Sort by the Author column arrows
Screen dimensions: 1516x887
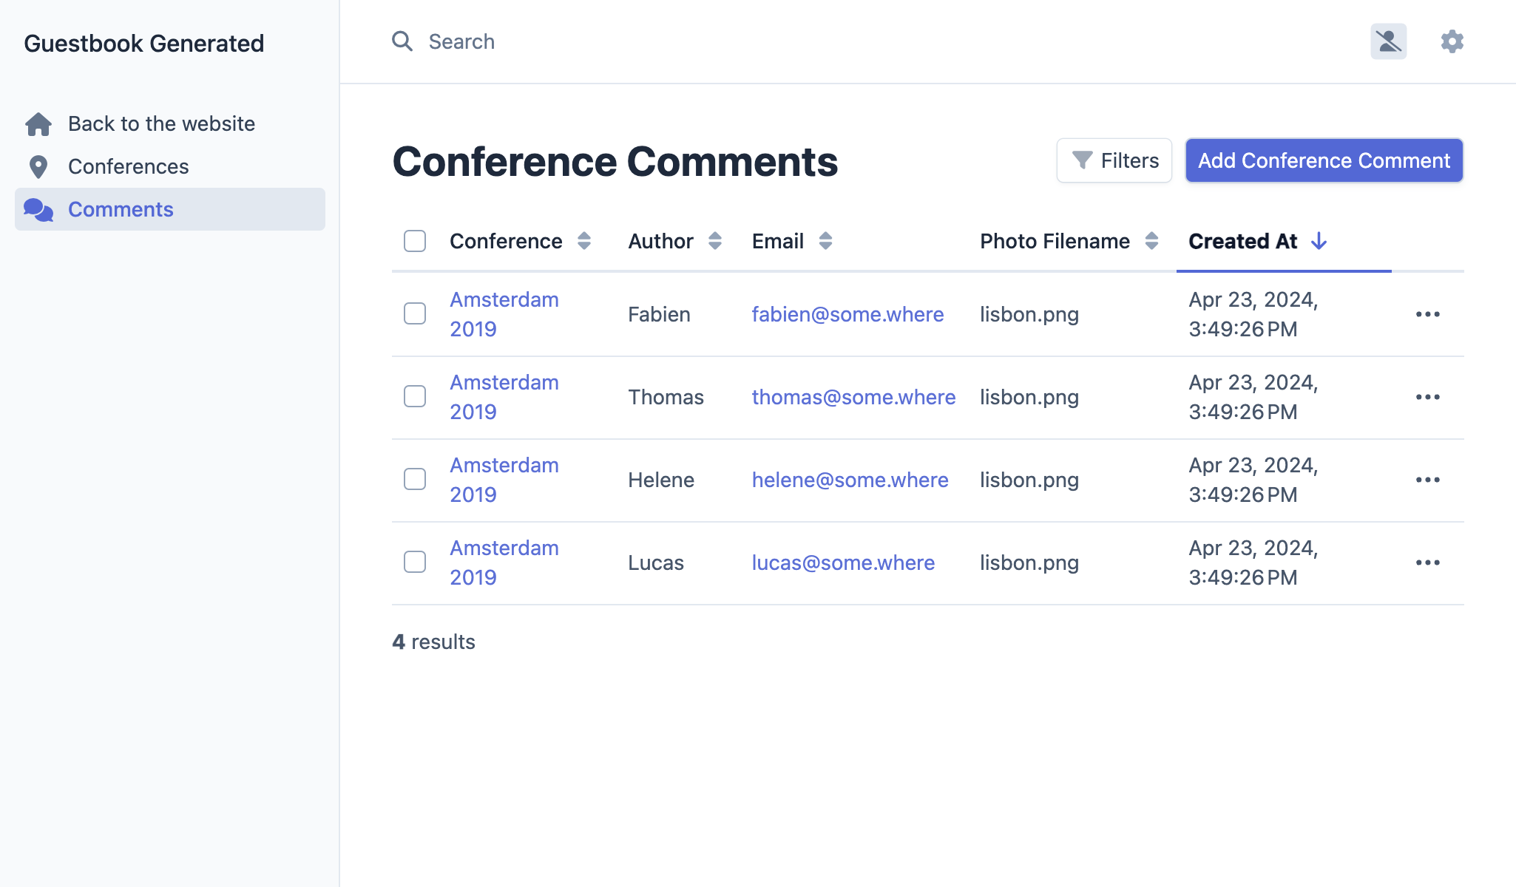714,241
